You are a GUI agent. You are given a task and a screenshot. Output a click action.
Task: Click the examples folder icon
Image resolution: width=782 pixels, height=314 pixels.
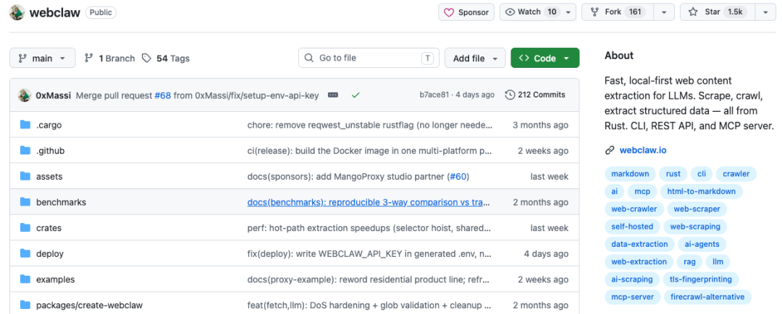(x=25, y=280)
